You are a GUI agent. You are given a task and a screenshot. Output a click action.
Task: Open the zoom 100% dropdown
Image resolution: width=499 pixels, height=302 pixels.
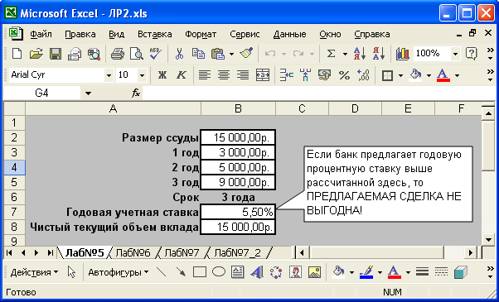[455, 54]
